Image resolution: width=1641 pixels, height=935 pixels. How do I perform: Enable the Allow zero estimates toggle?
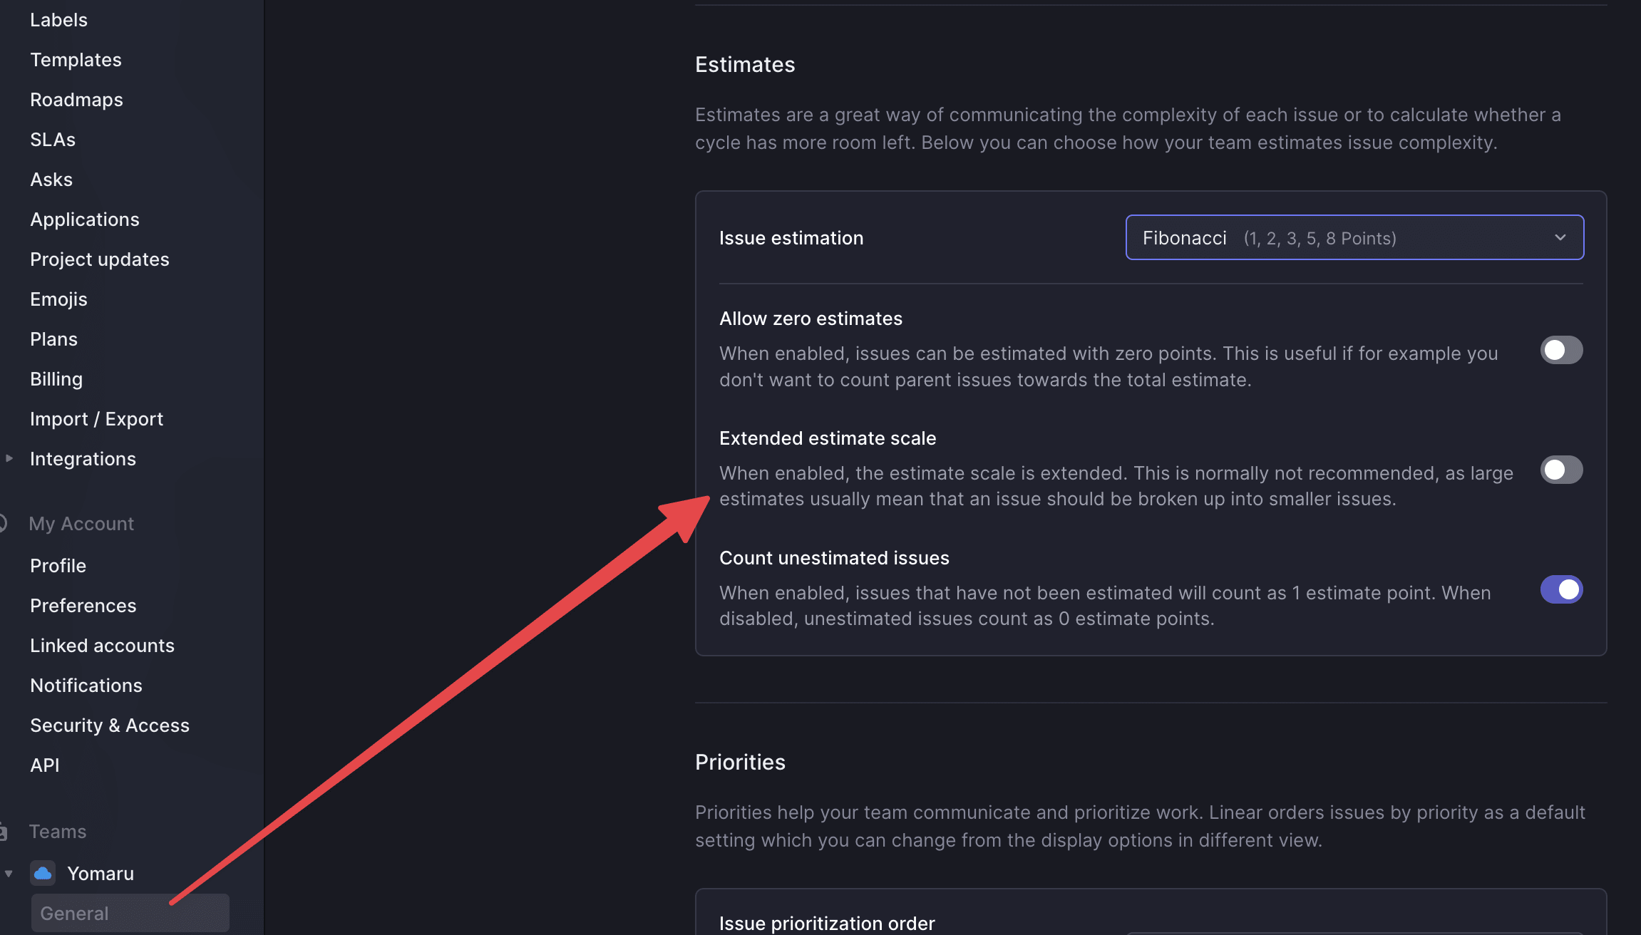coord(1561,350)
